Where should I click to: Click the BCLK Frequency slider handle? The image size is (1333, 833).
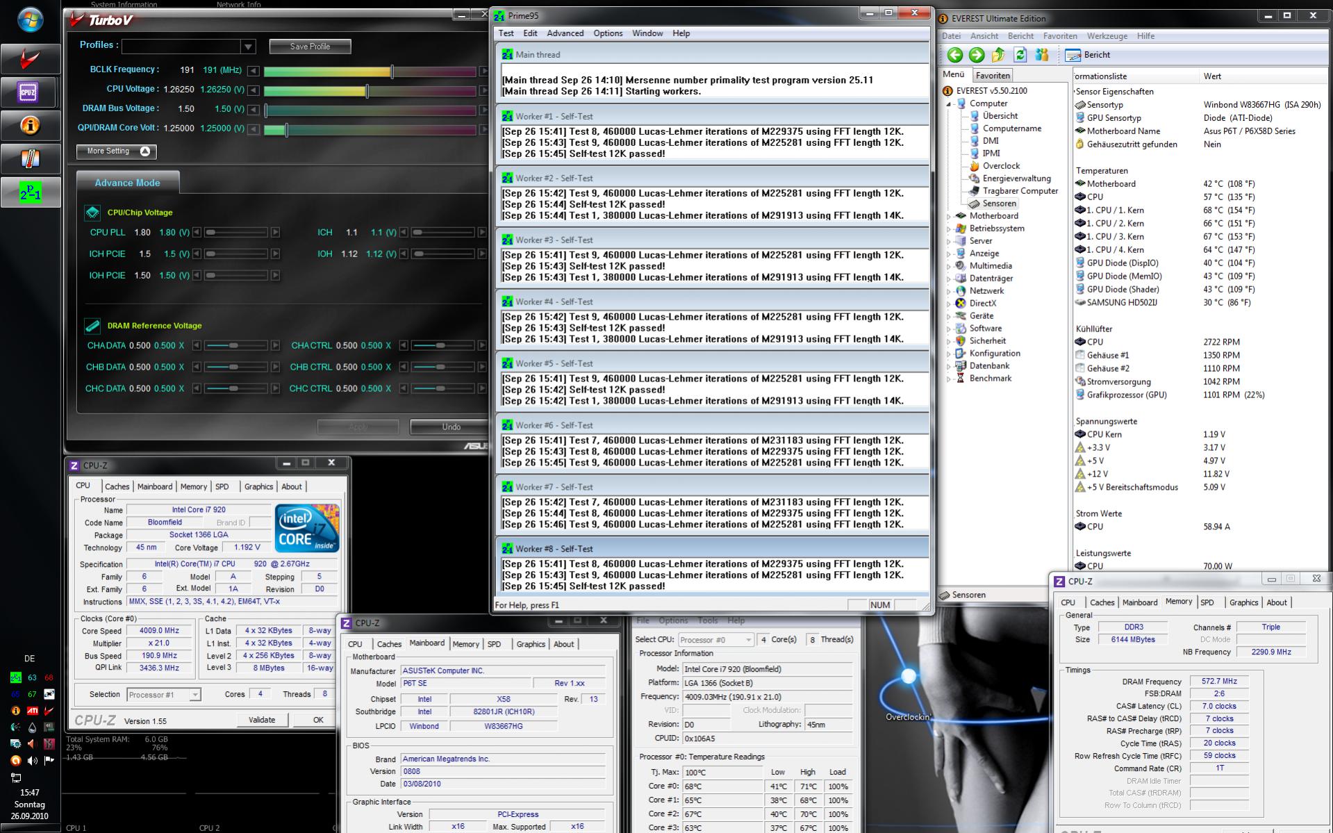(x=392, y=71)
